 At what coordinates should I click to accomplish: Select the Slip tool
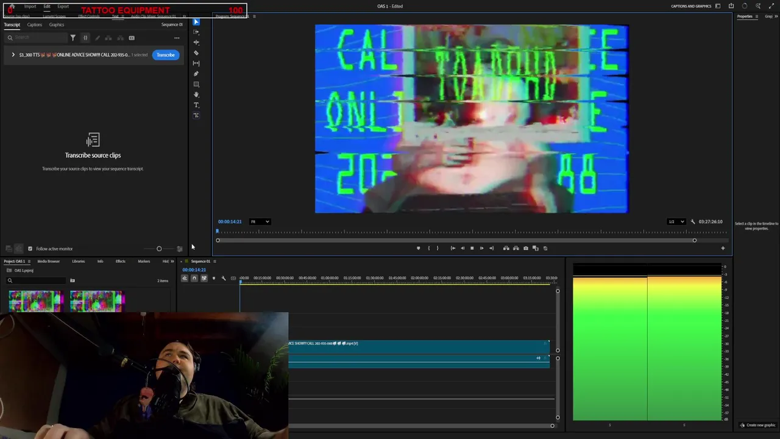click(x=196, y=63)
